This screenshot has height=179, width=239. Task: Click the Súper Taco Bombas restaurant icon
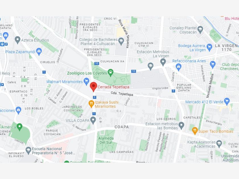(x=195, y=131)
